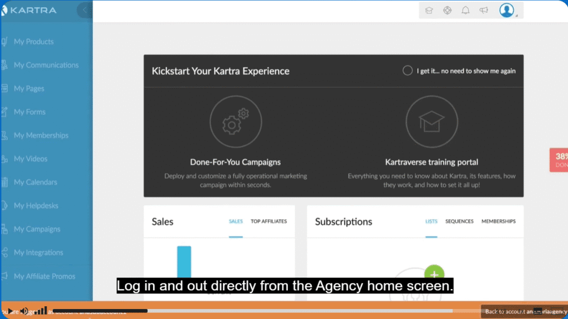This screenshot has width=568, height=319.
Task: Click the My Calendars sidebar icon
Action: point(4,182)
